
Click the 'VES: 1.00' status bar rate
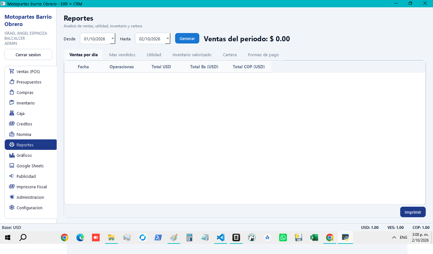coord(395,227)
